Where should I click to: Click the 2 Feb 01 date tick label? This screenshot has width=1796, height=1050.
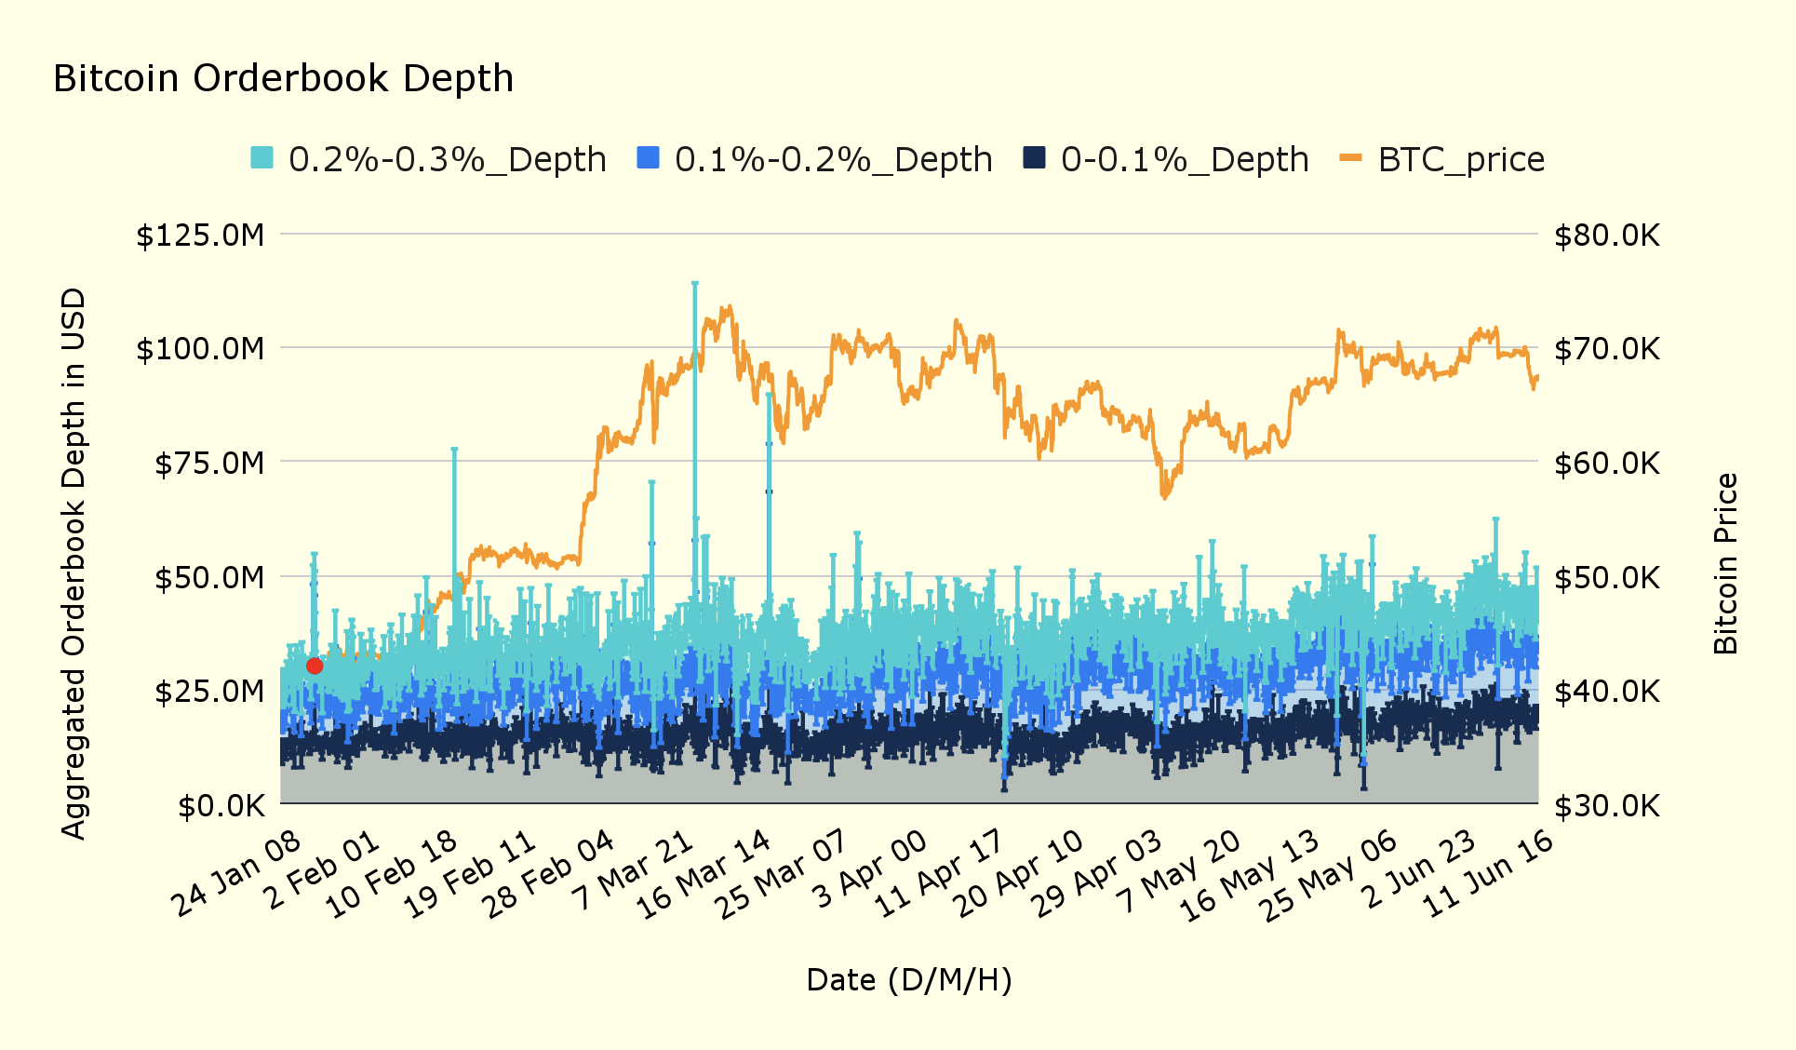(320, 869)
